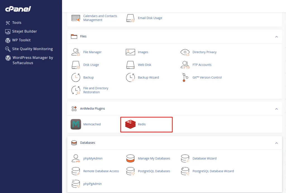Click the PostgreSQL Database Wizard link
Viewport: 286px width, 193px height.
(213, 171)
